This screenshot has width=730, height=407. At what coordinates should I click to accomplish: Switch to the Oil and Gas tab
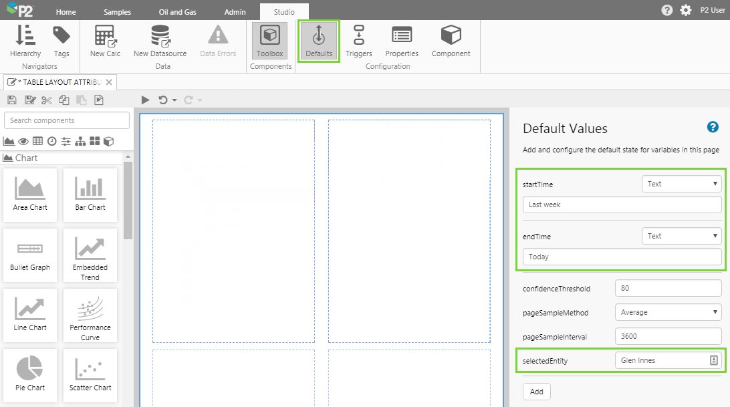coord(178,12)
